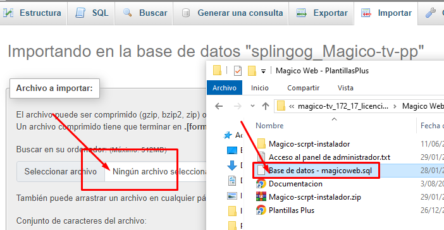The width and height of the screenshot is (444, 230).
Task: Open Inicio ribbon tab in Explorer
Action: point(260,88)
